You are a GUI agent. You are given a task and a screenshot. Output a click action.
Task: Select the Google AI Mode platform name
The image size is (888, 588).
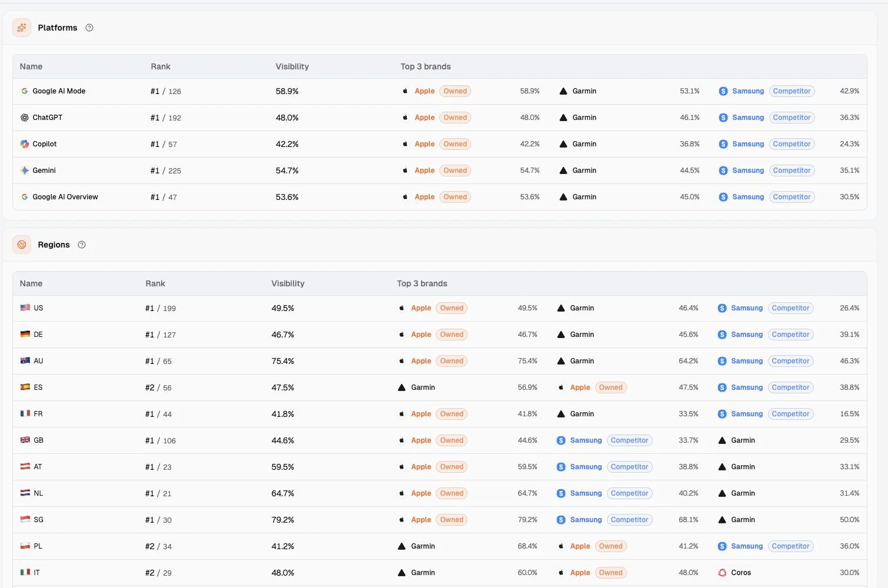(x=59, y=91)
